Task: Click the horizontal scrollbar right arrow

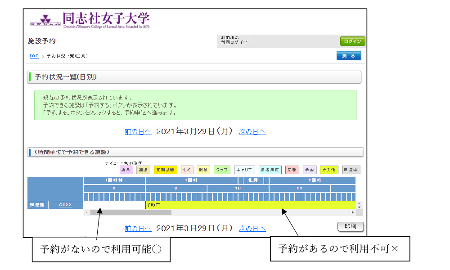Action: (x=353, y=212)
